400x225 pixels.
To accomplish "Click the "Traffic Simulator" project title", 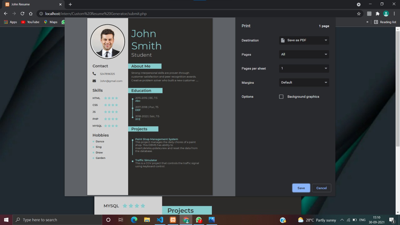I will point(146,160).
